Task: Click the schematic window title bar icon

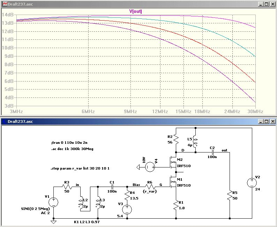Action: [x=5, y=122]
